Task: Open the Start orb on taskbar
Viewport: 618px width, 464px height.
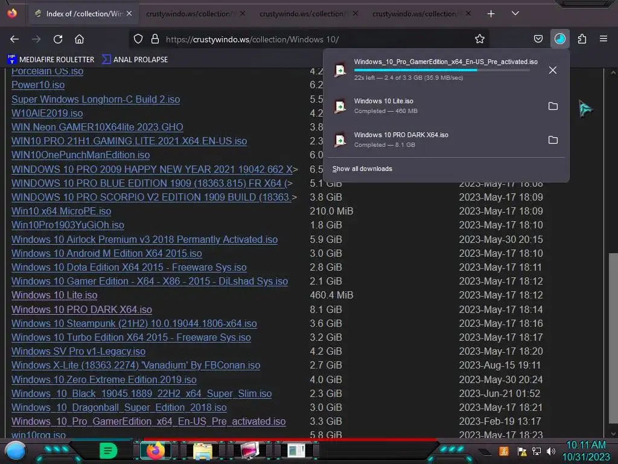Action: point(15,451)
